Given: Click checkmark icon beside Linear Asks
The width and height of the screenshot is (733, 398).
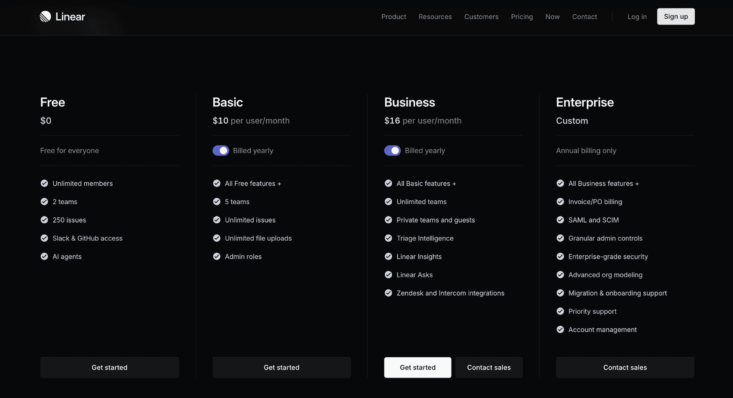Looking at the screenshot, I should click(x=388, y=275).
